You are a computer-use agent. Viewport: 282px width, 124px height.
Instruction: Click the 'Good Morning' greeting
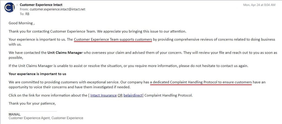pos(21,23)
